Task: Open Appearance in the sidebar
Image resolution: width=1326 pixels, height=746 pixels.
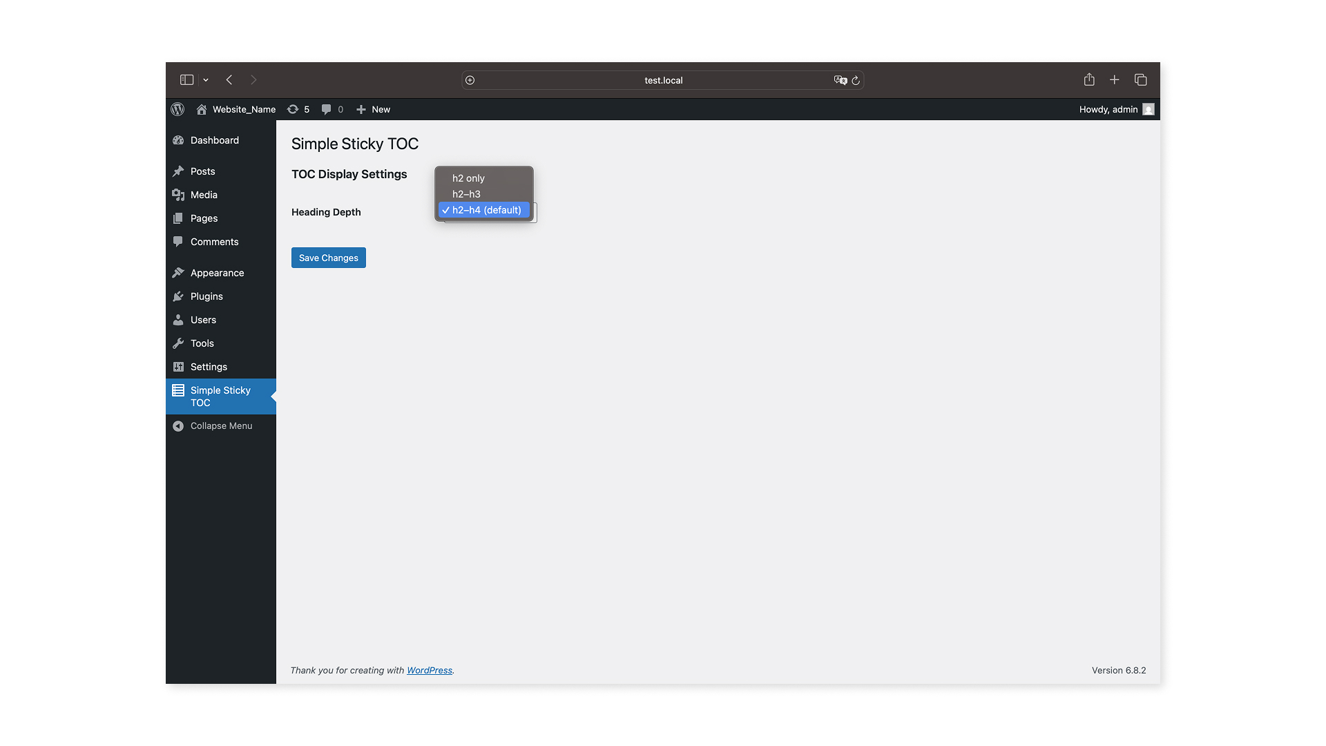Action: (221, 273)
